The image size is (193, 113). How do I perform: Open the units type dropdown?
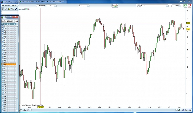(x=51, y=6)
